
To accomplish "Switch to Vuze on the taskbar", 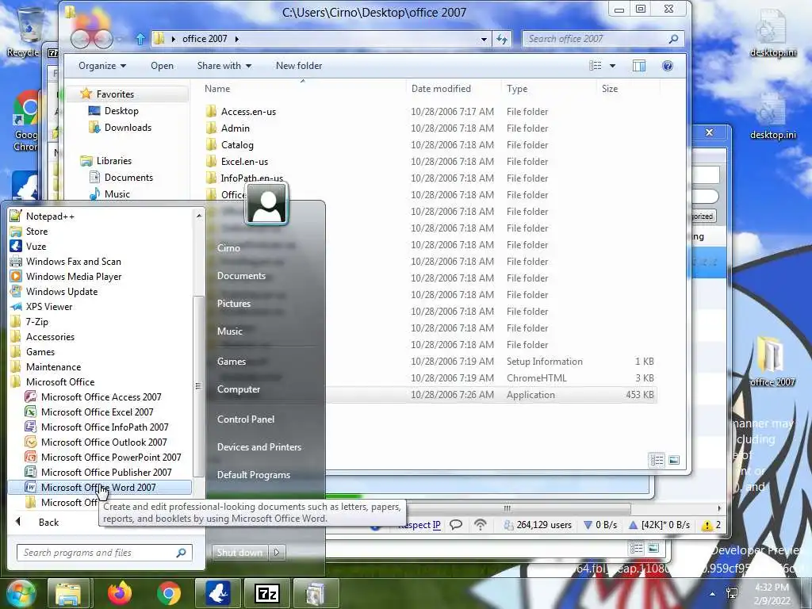I will [217, 593].
